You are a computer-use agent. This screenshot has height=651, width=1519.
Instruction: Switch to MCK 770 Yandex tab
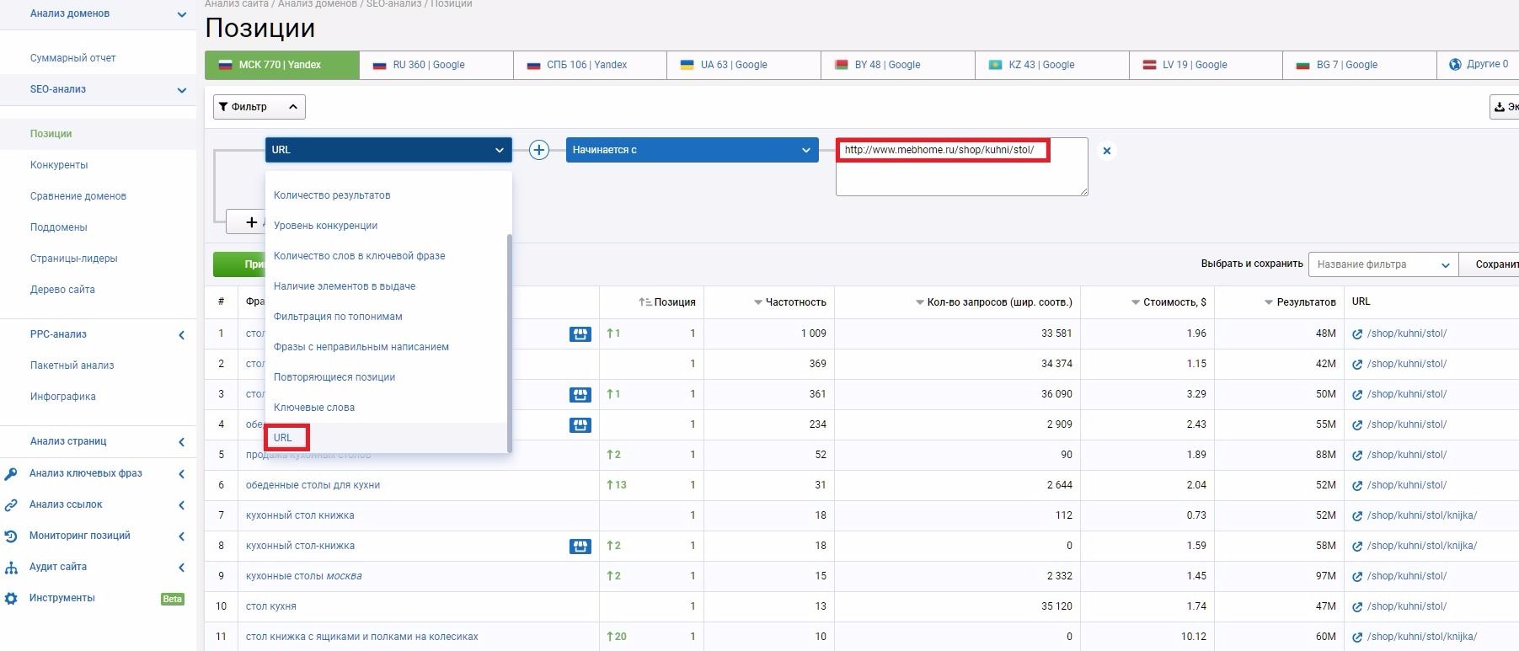pyautogui.click(x=281, y=65)
